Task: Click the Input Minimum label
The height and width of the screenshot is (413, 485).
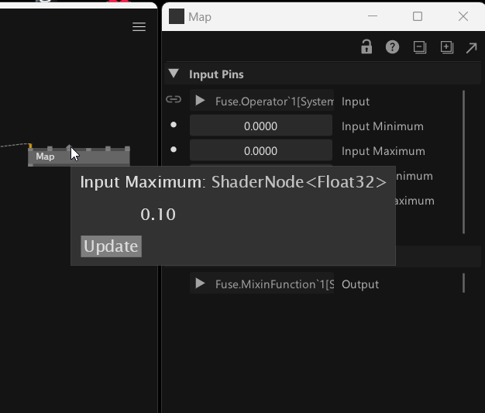Action: click(x=382, y=126)
